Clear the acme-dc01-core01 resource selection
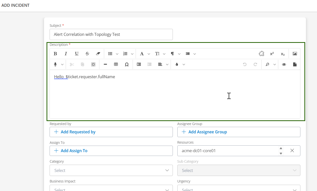This screenshot has width=317, height=191. tap(292, 151)
